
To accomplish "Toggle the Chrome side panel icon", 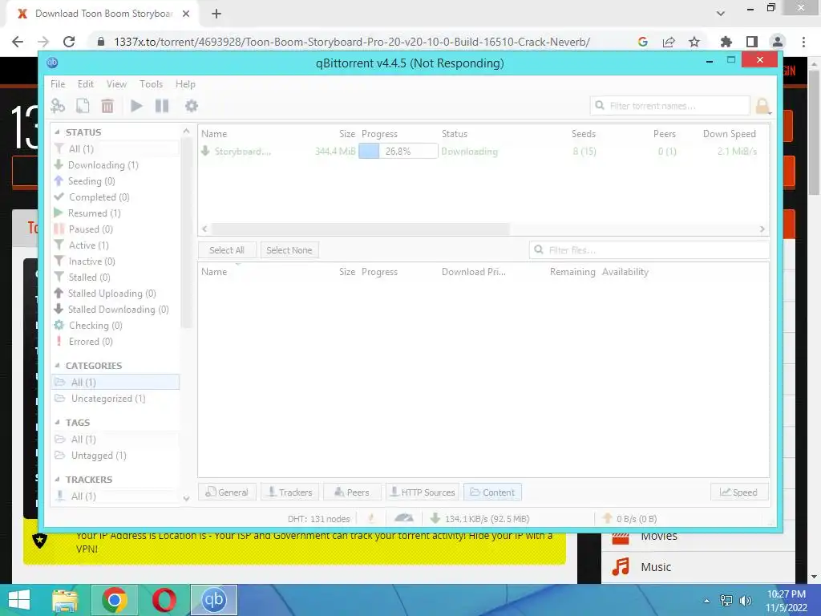I will pyautogui.click(x=752, y=42).
